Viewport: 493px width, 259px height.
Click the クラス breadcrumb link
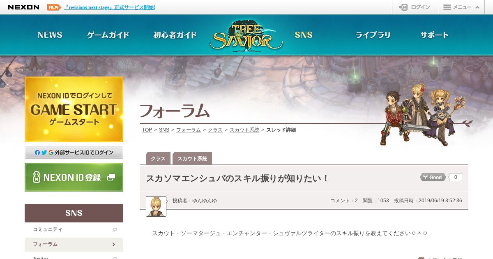(215, 130)
